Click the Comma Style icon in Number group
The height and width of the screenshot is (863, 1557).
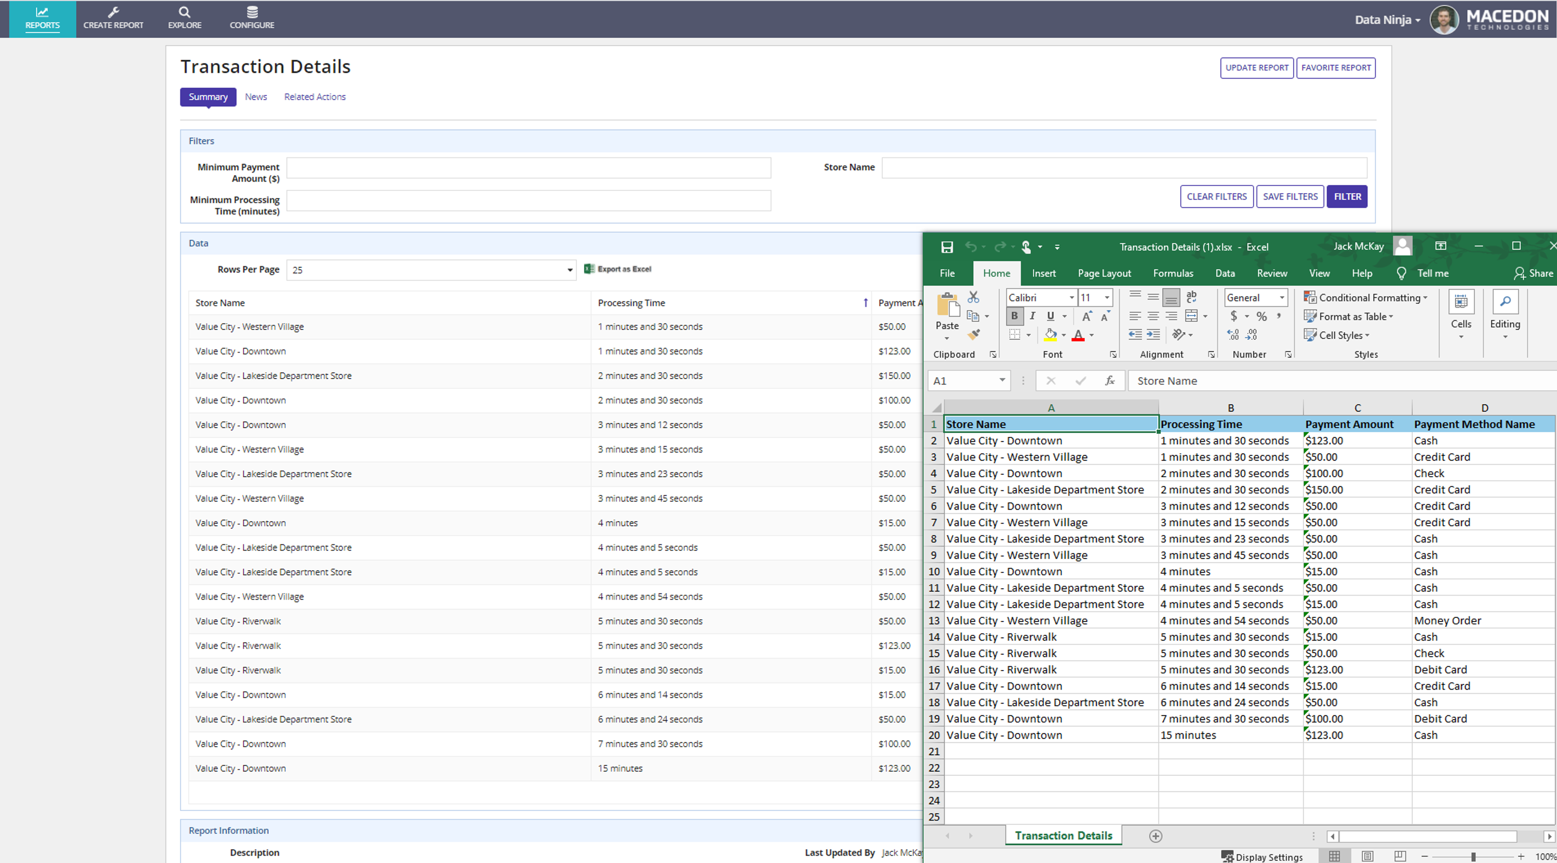click(x=1279, y=316)
